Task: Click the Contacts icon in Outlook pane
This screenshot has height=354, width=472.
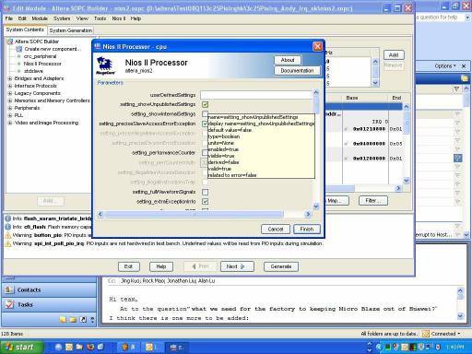Action: pyautogui.click(x=9, y=289)
